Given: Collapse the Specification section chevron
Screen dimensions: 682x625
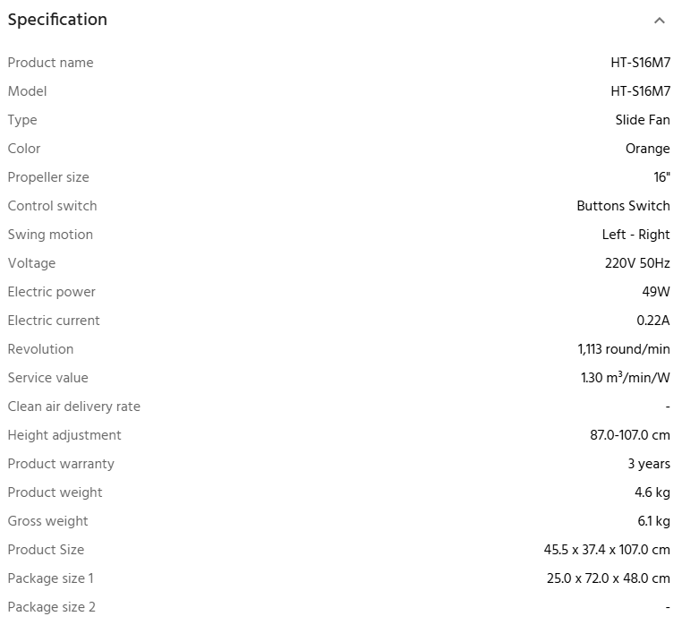Looking at the screenshot, I should (660, 21).
